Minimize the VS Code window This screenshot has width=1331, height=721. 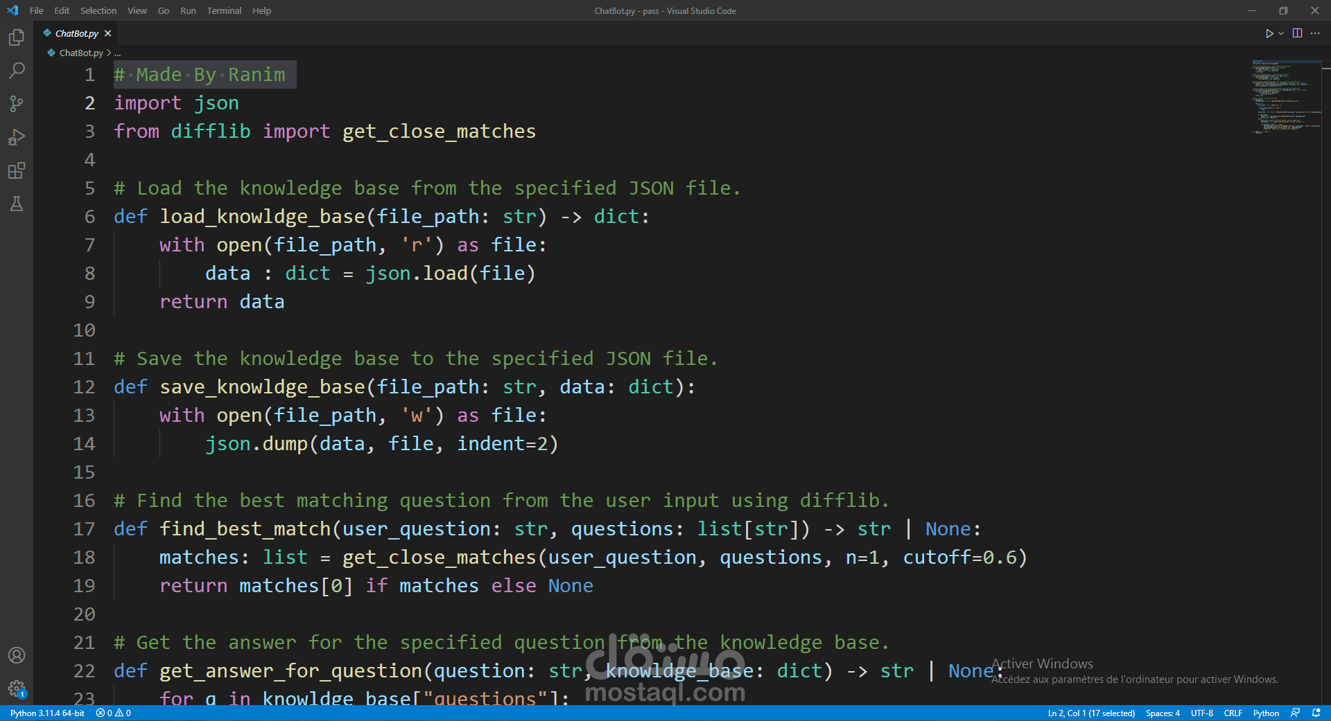coord(1251,10)
